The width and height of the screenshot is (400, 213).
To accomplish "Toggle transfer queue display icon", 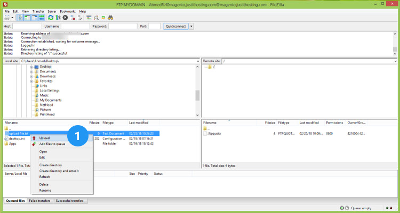I will point(42,18).
